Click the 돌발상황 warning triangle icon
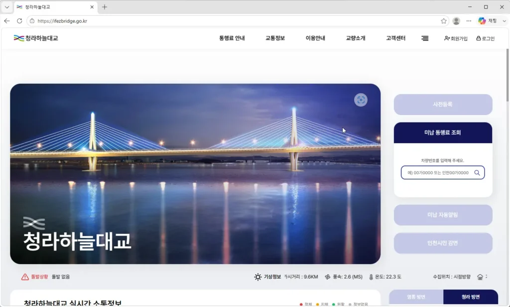Screen dimensions: 510x307 [x=25, y=277]
